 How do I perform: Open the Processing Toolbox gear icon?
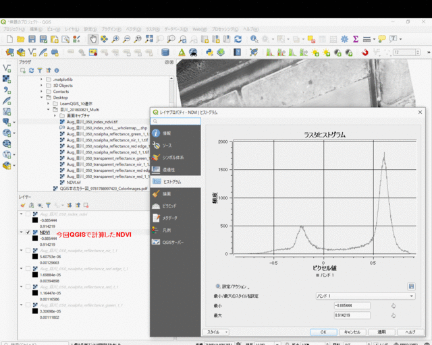pyautogui.click(x=344, y=39)
